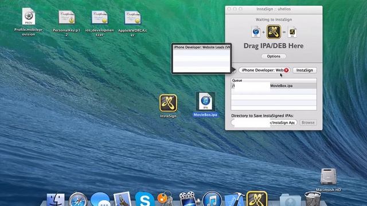Click center InstaSign logo in window
Image resolution: width=367 pixels, height=206 pixels.
click(x=274, y=32)
